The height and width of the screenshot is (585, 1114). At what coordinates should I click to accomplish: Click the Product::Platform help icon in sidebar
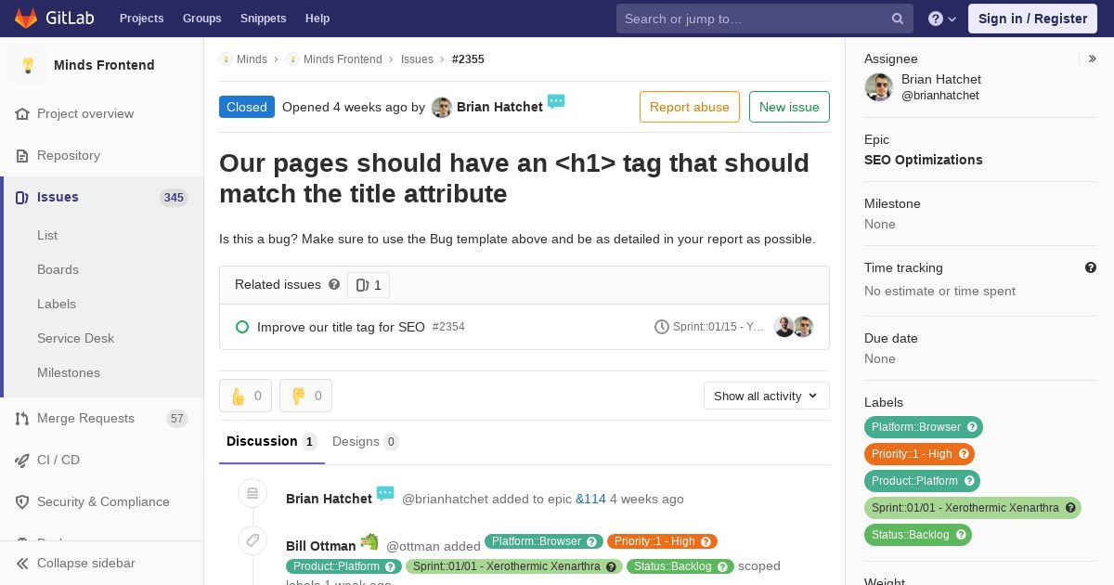click(x=969, y=481)
